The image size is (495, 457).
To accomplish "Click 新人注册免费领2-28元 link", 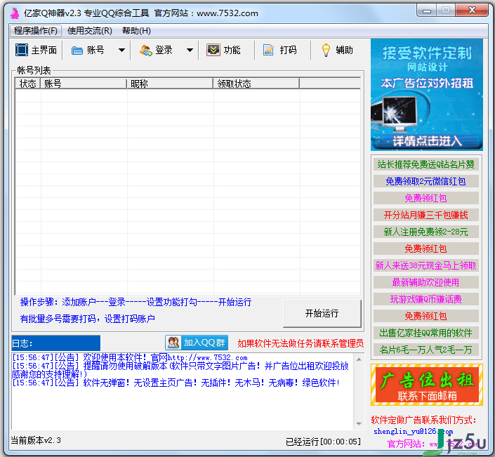I will click(426, 232).
